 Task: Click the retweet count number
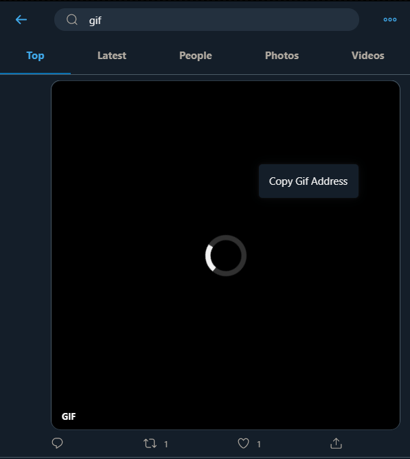(x=166, y=444)
